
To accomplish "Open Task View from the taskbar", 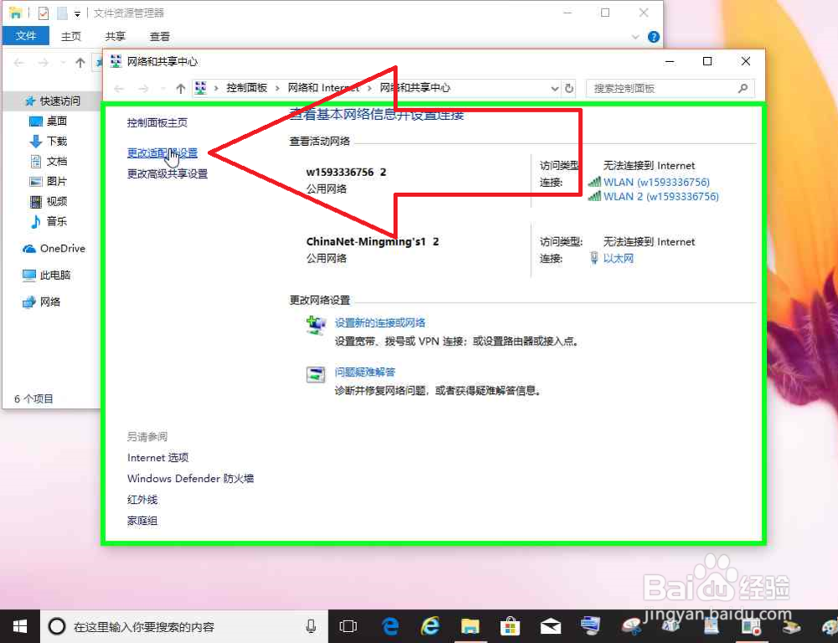I will (348, 625).
